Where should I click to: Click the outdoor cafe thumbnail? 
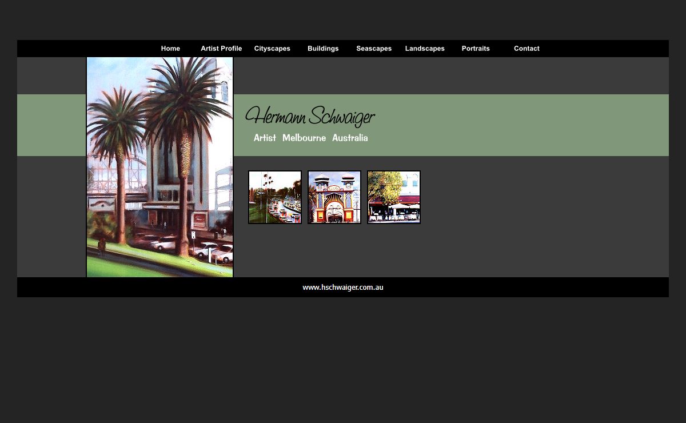click(394, 197)
